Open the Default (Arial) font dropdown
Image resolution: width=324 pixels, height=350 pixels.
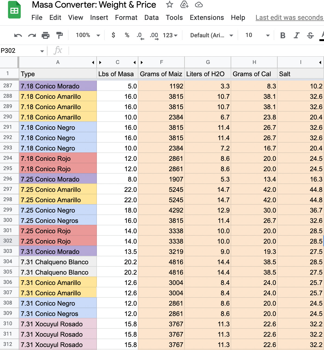coord(212,35)
